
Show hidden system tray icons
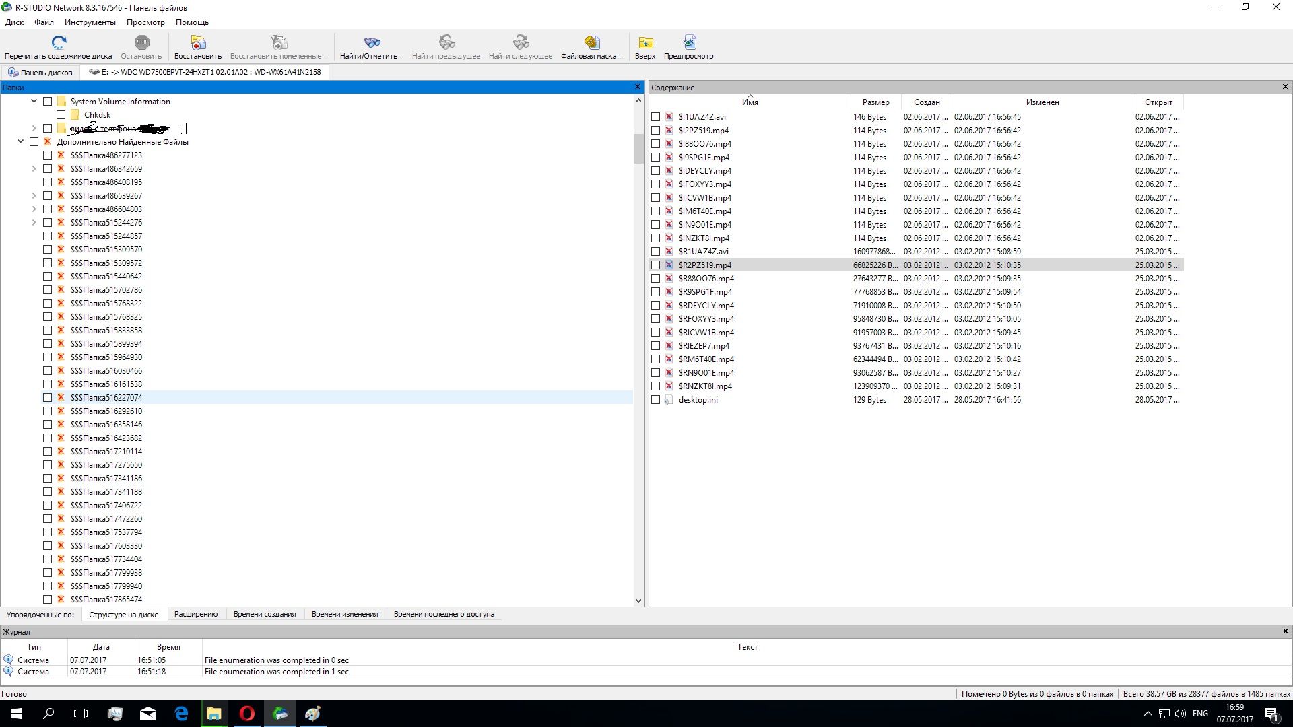click(1148, 714)
